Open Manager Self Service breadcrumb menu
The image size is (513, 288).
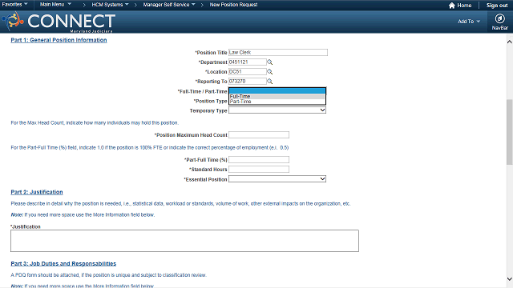[x=169, y=5]
